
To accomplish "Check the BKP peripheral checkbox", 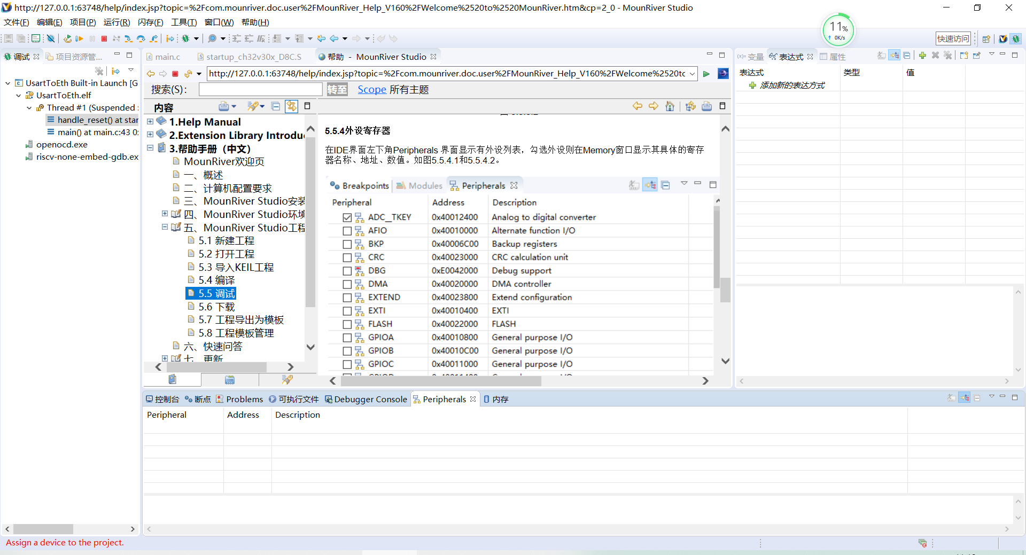I will [347, 244].
